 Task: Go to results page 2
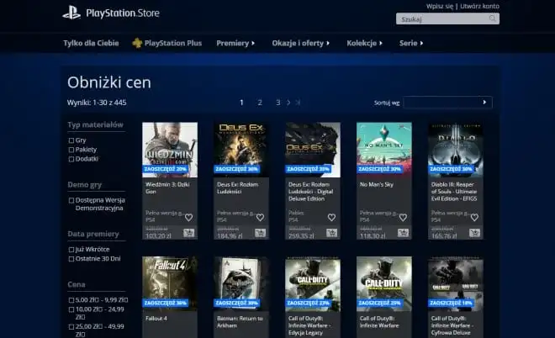(260, 103)
